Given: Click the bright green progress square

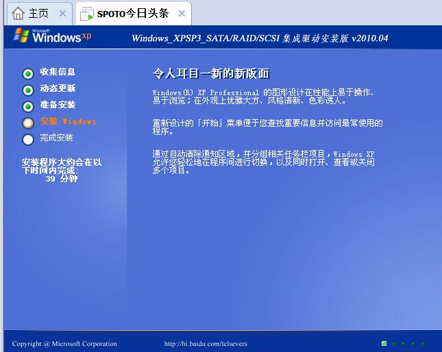Looking at the screenshot, I should coord(384,343).
